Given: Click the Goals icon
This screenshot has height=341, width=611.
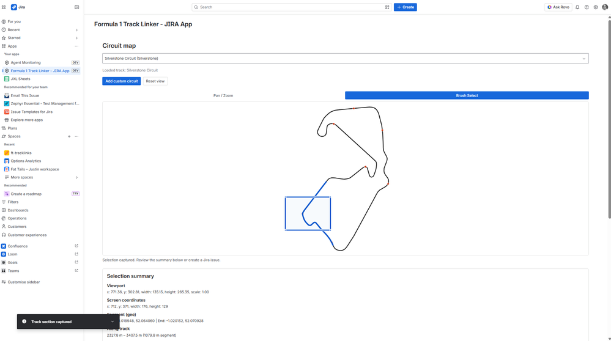Looking at the screenshot, I should coord(4,262).
